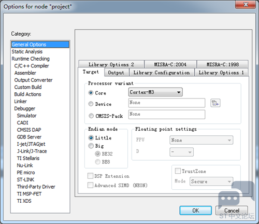Select Assembler category

click(25, 73)
